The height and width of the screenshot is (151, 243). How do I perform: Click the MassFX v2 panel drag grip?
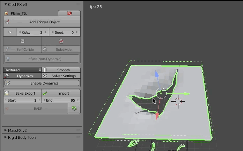pyautogui.click(x=79, y=130)
